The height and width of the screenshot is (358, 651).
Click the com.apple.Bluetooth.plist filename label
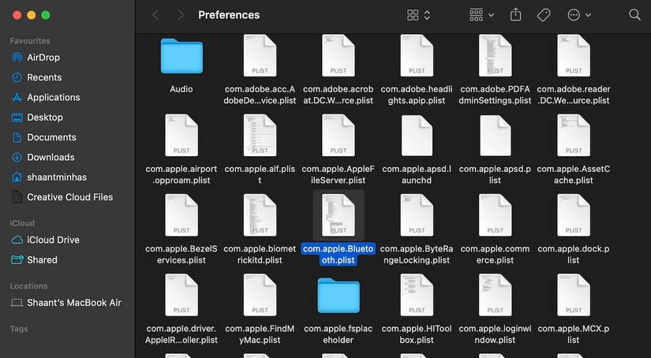[x=339, y=254]
